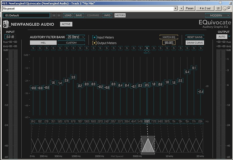Viewport: 233px width, 160px height.
Task: Switch to the MEL spacing tab
Action: tap(43, 43)
